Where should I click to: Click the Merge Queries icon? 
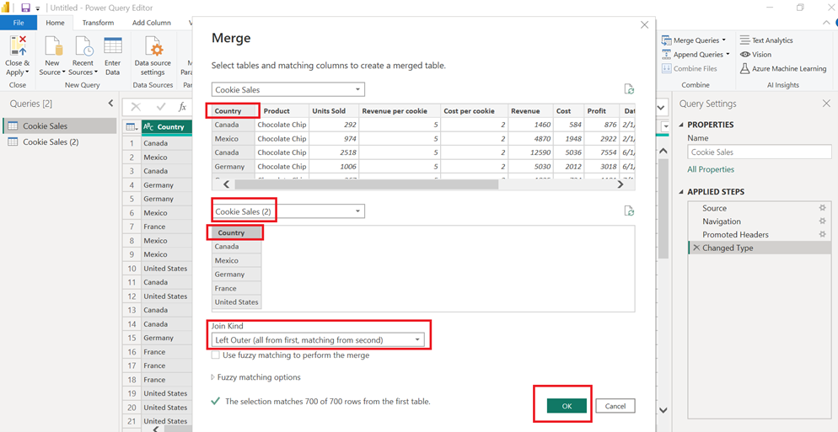coord(666,40)
